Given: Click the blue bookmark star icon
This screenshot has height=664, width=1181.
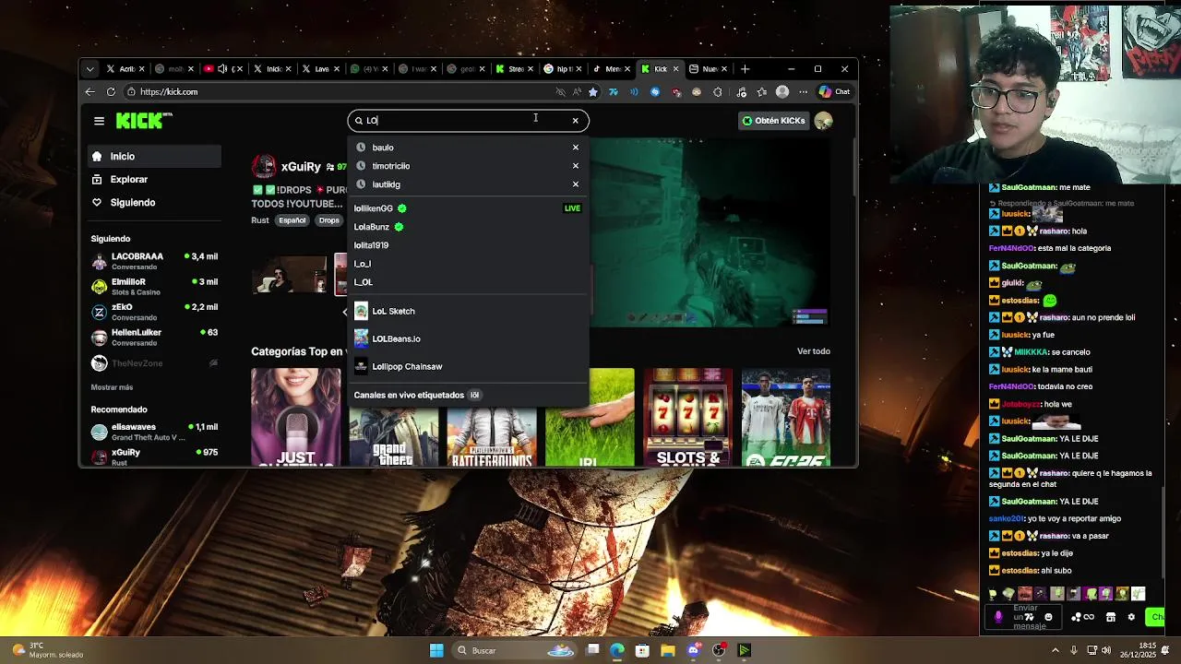Looking at the screenshot, I should point(593,92).
